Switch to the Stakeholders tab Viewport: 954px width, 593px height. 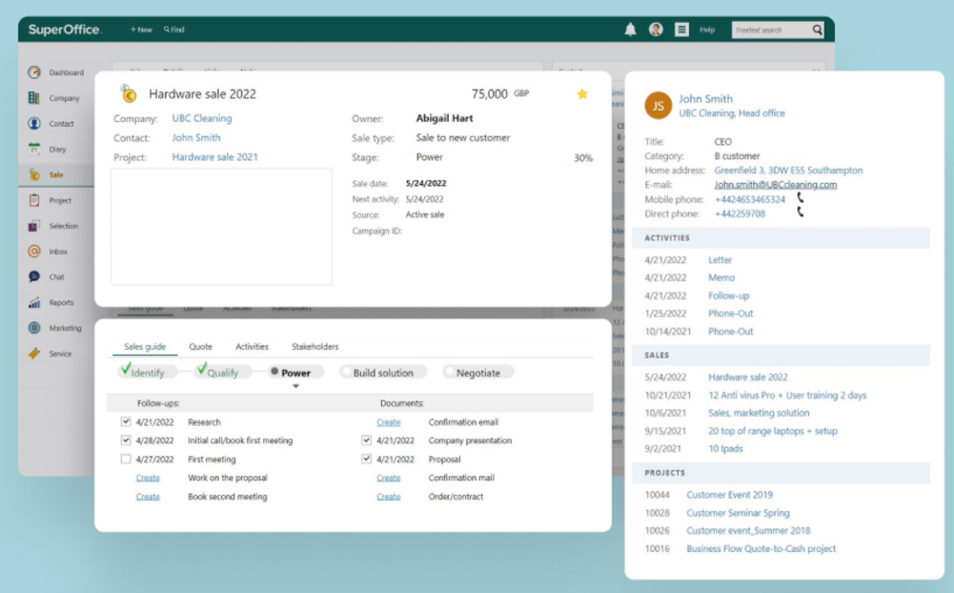pyautogui.click(x=315, y=347)
